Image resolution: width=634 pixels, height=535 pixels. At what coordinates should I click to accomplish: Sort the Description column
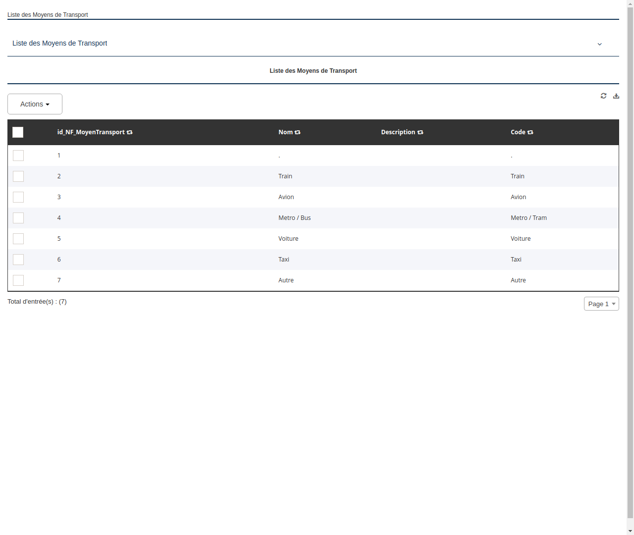click(420, 132)
